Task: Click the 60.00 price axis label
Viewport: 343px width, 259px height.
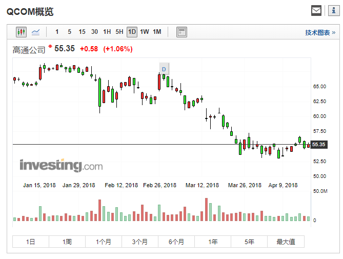Action: tap(319, 116)
